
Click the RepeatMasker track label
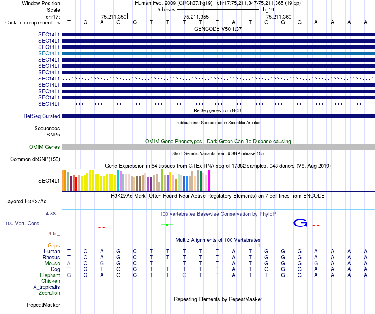point(43,305)
